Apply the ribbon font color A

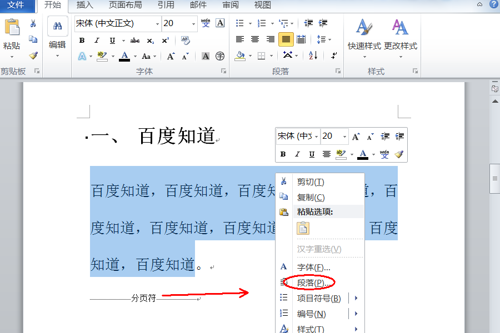pyautogui.click(x=124, y=57)
